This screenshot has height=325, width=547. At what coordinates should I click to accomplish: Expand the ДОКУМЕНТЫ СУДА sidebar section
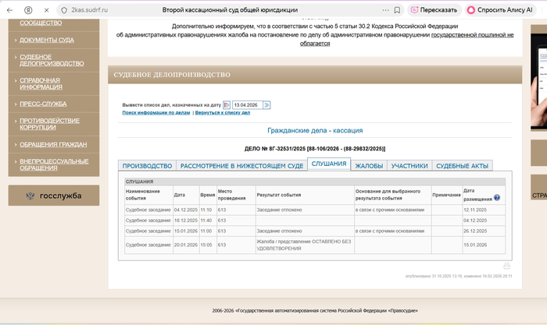pos(47,40)
